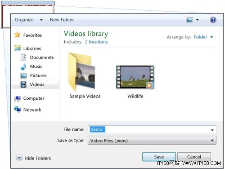Click the Wildlife file name label
This screenshot has height=169, width=225.
pos(135,96)
